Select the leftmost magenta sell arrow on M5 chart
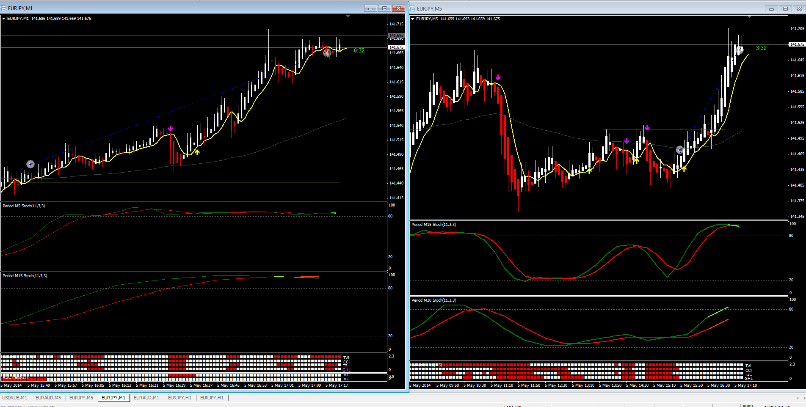 pyautogui.click(x=498, y=77)
